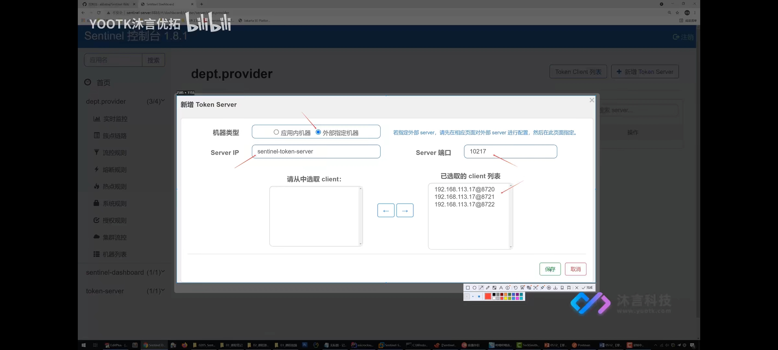Move selected client right with arrow button
778x350 pixels.
click(405, 210)
